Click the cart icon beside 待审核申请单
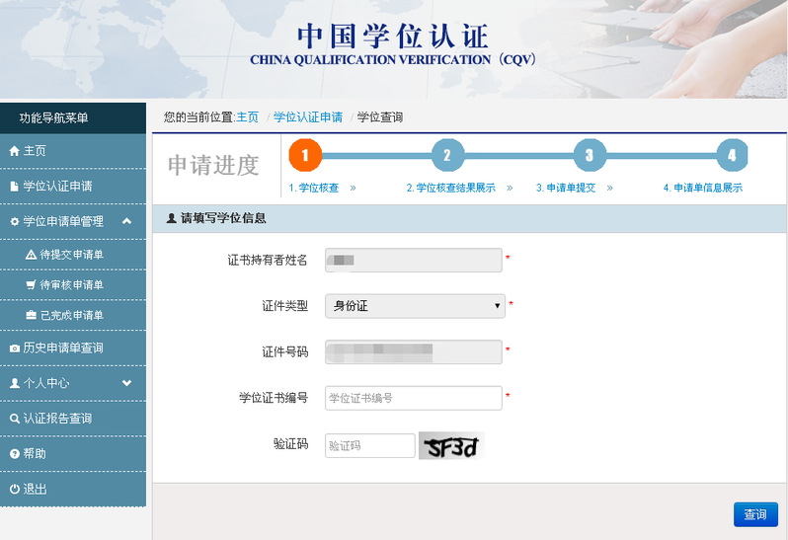This screenshot has height=540, width=788. pos(31,285)
